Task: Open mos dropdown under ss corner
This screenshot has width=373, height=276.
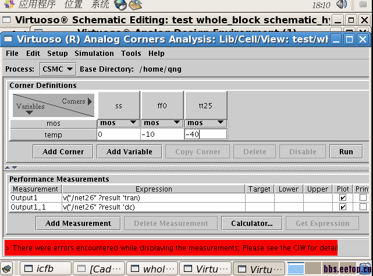Action: coord(119,123)
